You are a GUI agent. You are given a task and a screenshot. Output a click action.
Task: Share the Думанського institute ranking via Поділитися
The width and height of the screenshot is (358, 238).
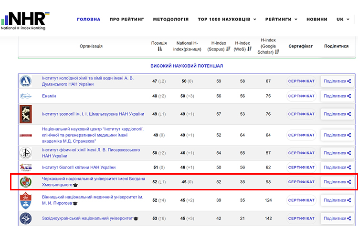337,81
